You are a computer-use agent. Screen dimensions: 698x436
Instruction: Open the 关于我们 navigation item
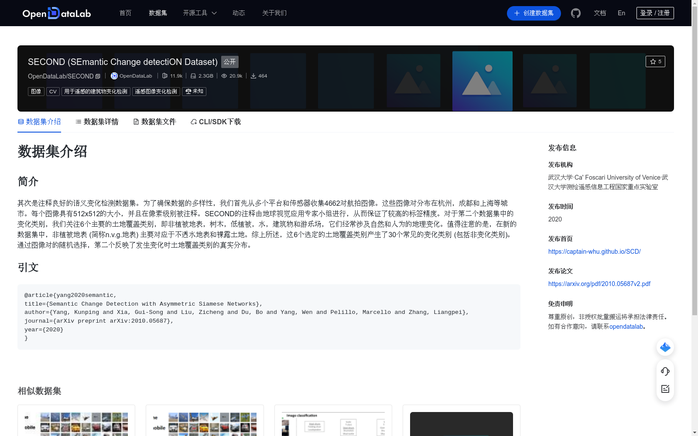[x=274, y=13]
